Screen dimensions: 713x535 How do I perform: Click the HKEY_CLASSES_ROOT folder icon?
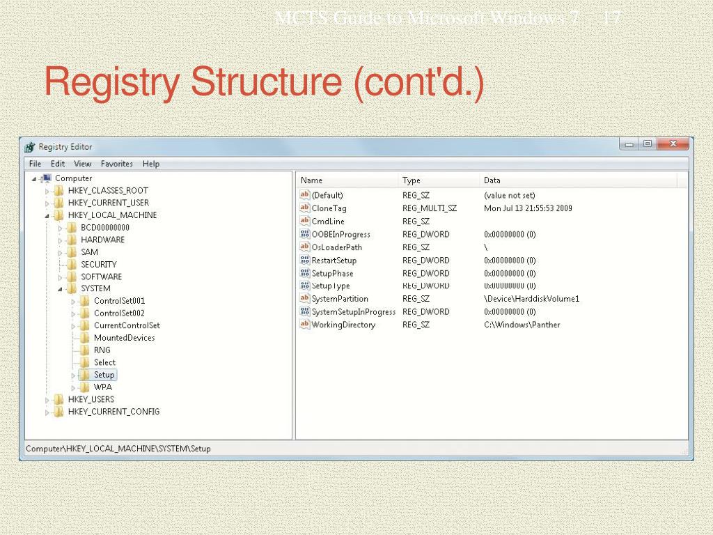58,191
